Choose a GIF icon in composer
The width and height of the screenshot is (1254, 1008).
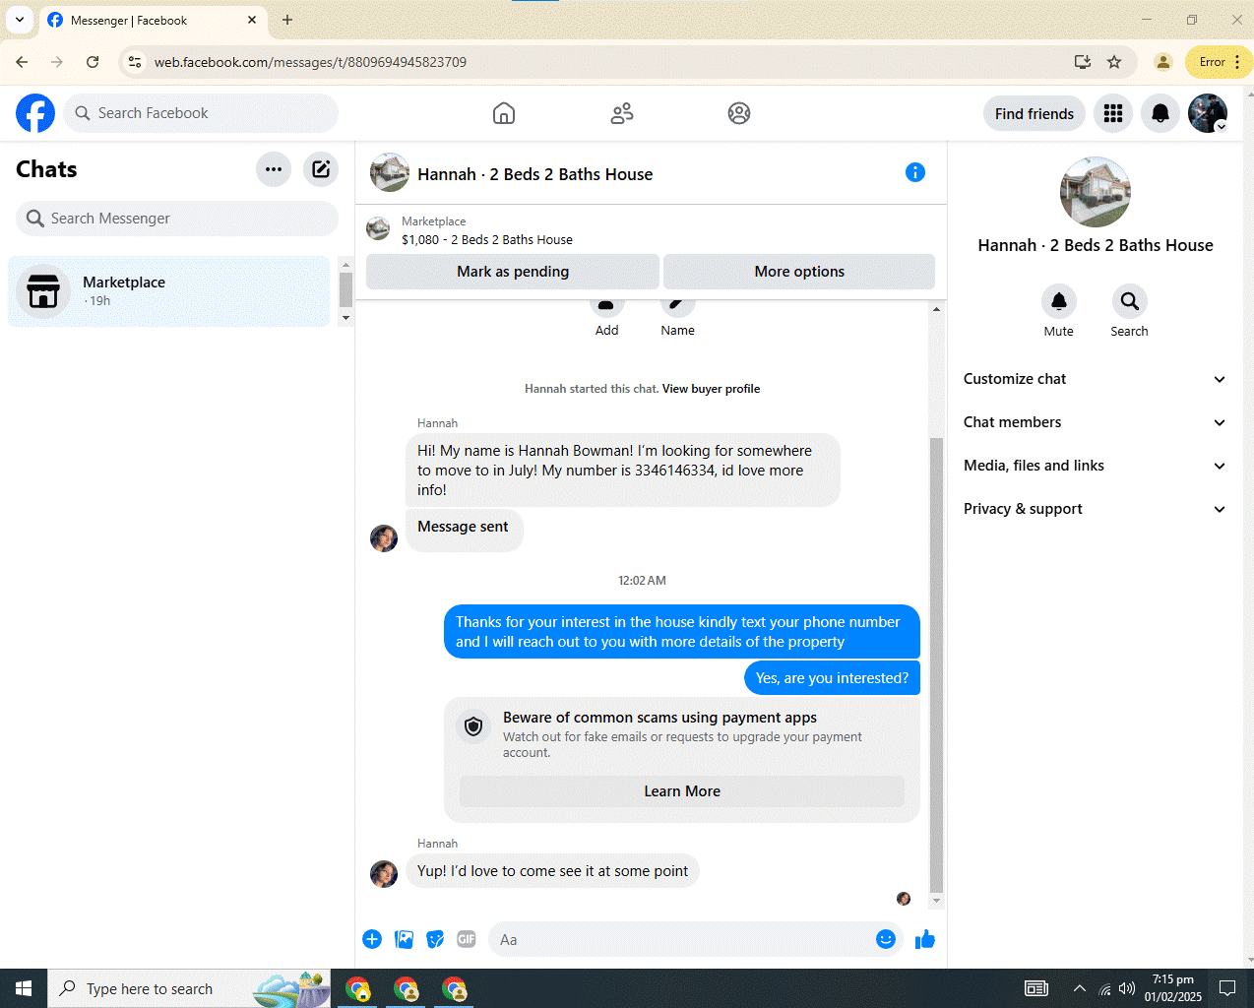(467, 939)
